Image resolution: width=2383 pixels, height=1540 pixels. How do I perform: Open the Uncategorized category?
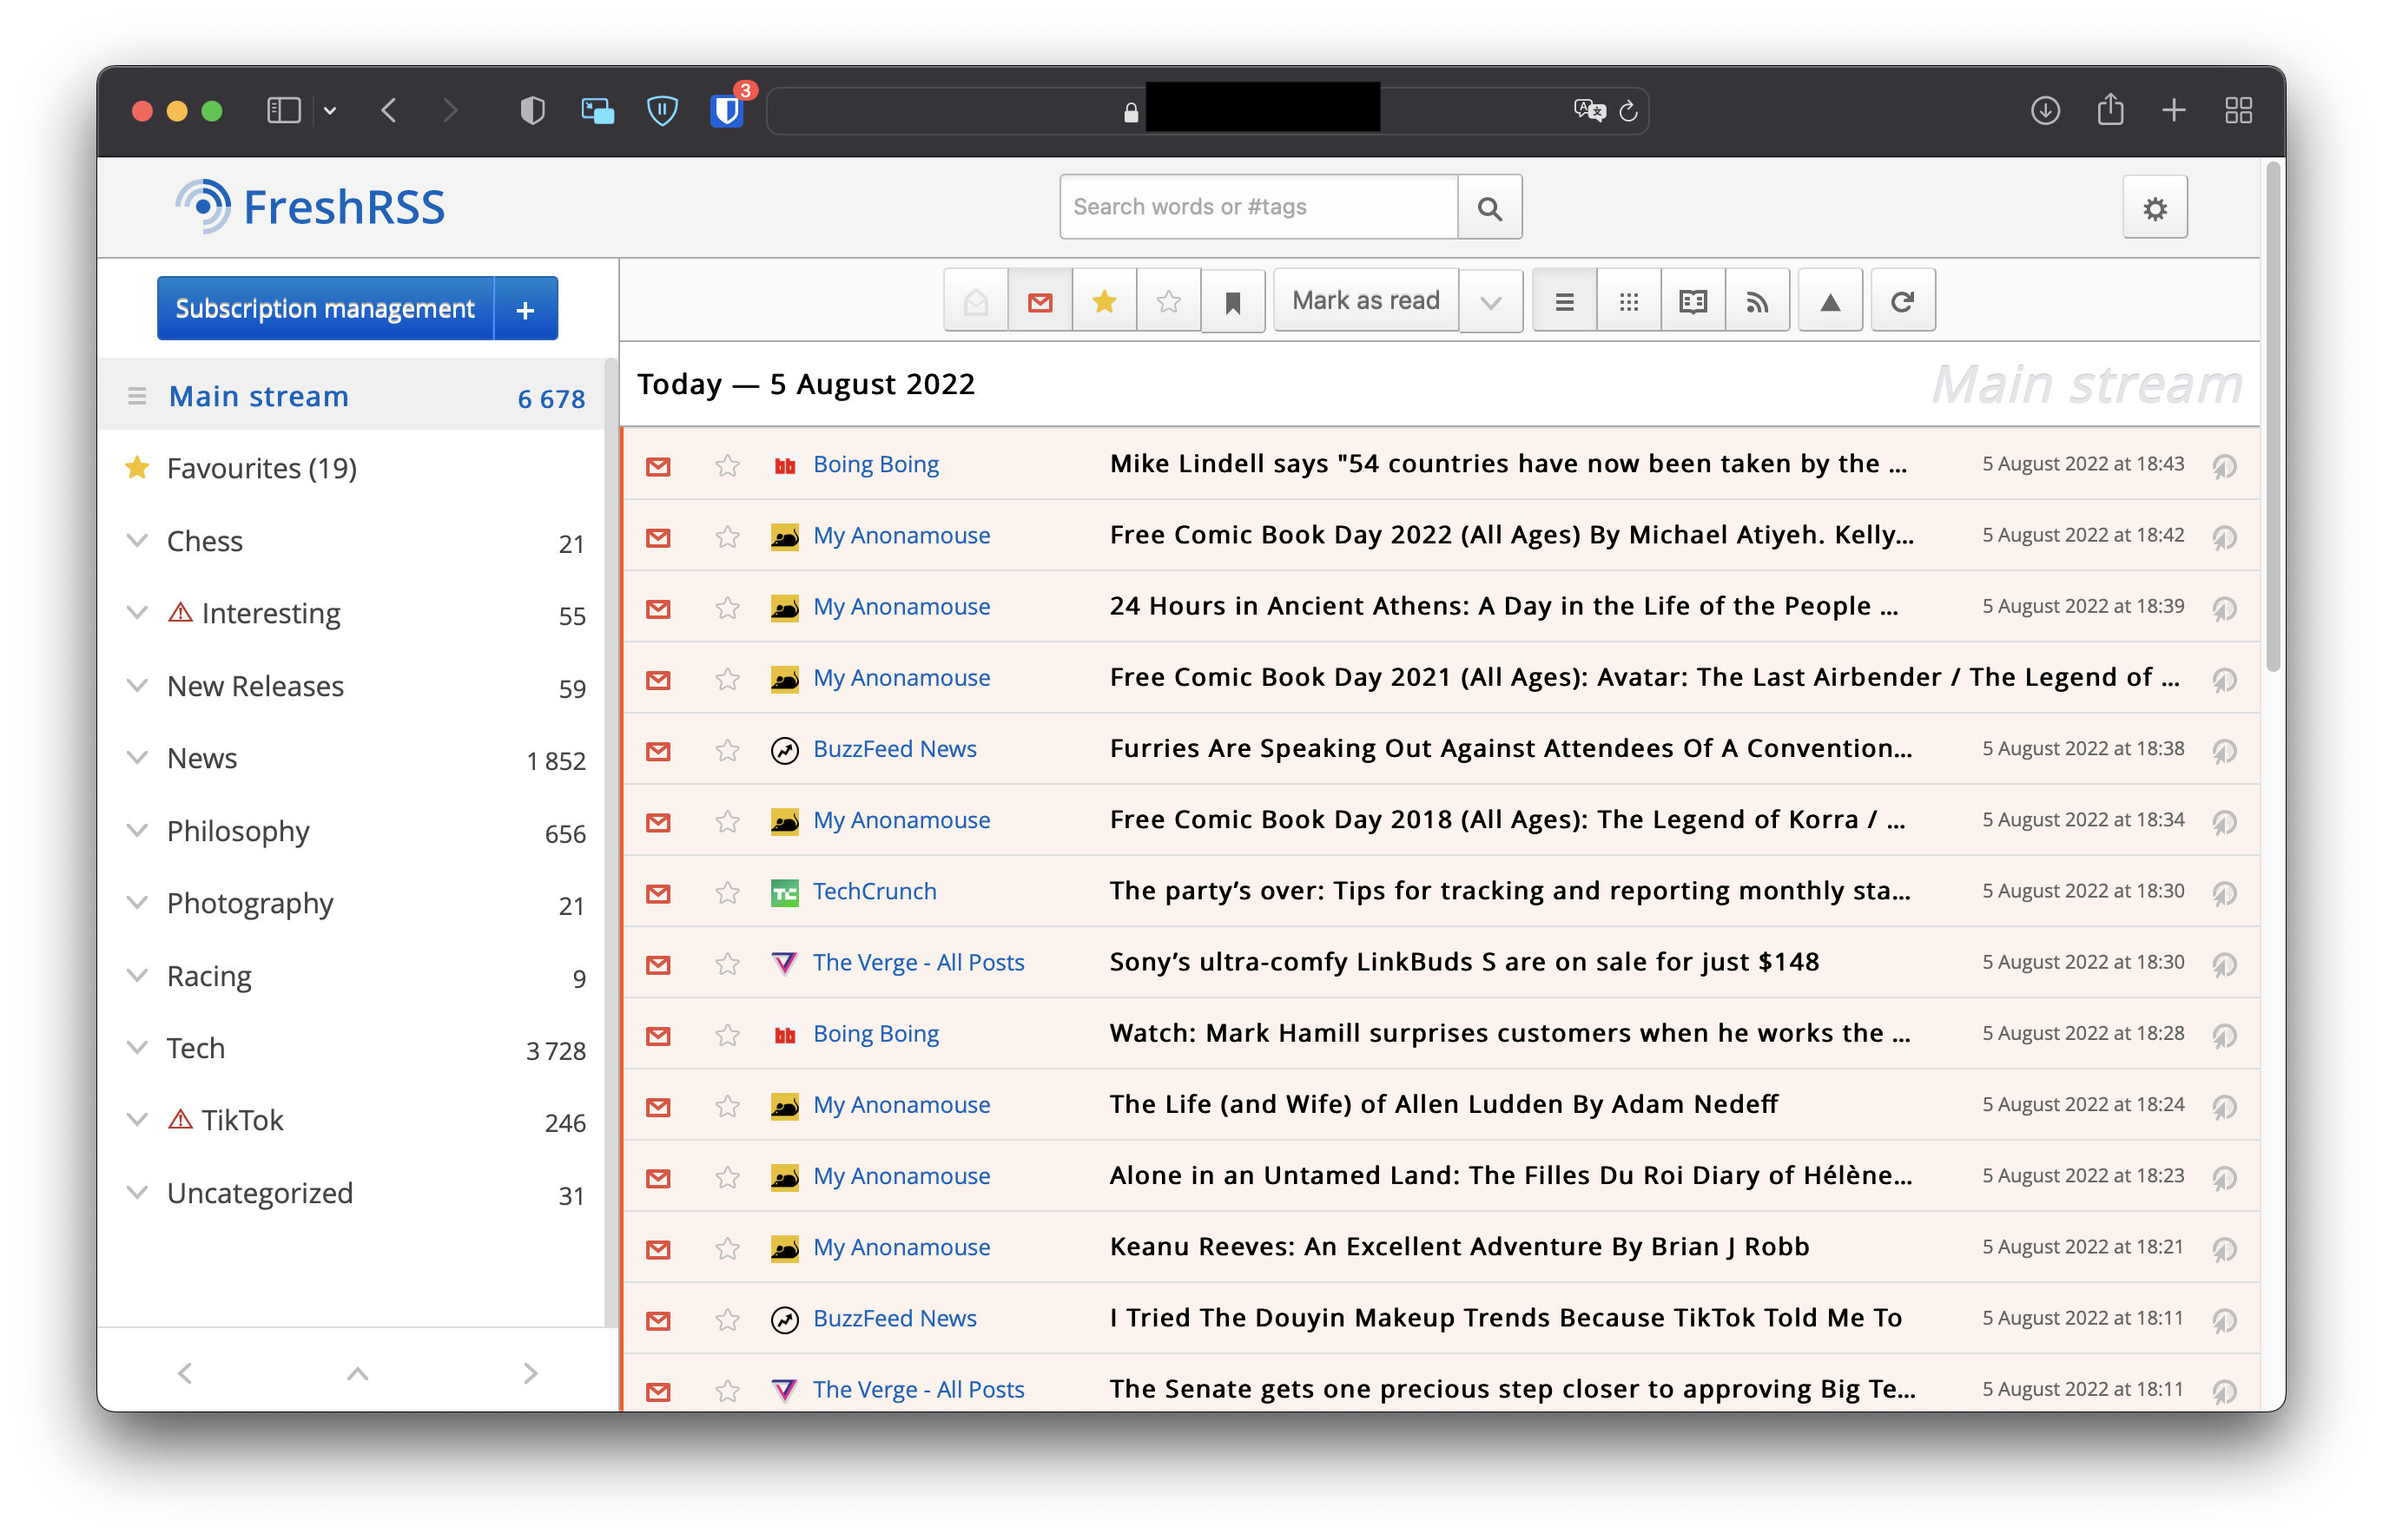click(259, 1193)
